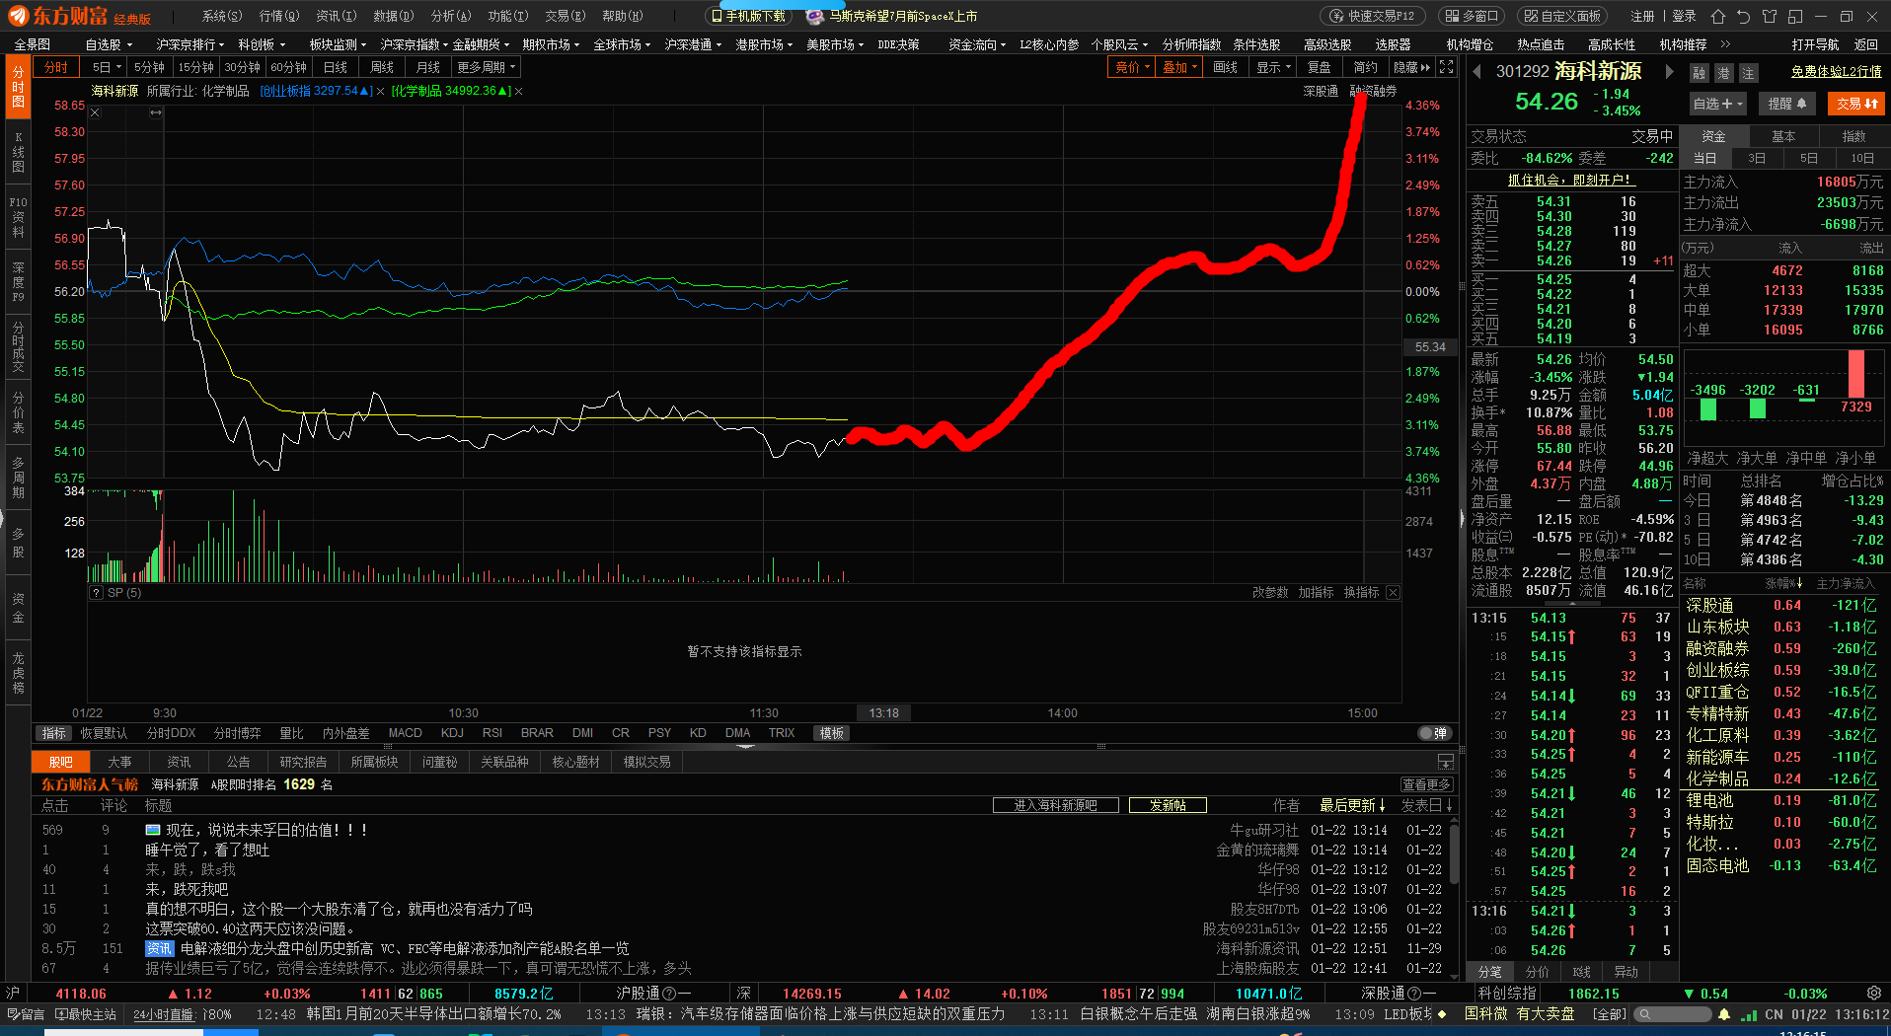1891x1036 pixels.
Task: Click the 多窗口 button
Action: [x=1471, y=16]
